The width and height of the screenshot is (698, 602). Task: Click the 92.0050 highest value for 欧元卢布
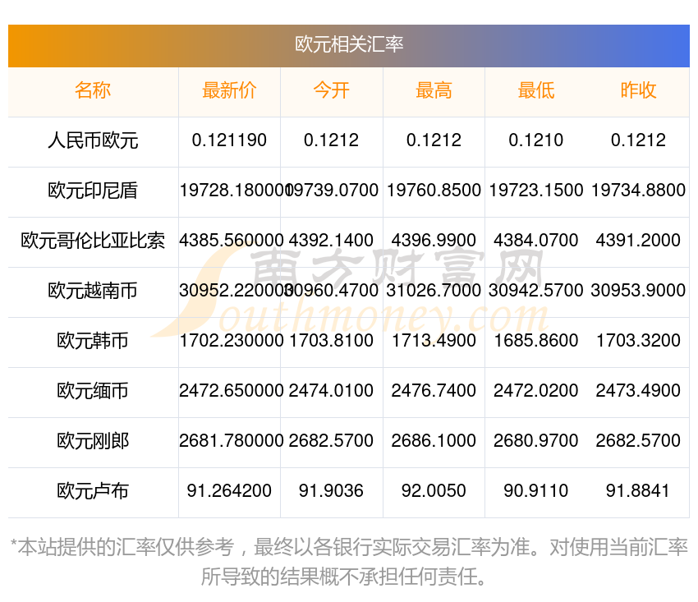[x=434, y=491]
